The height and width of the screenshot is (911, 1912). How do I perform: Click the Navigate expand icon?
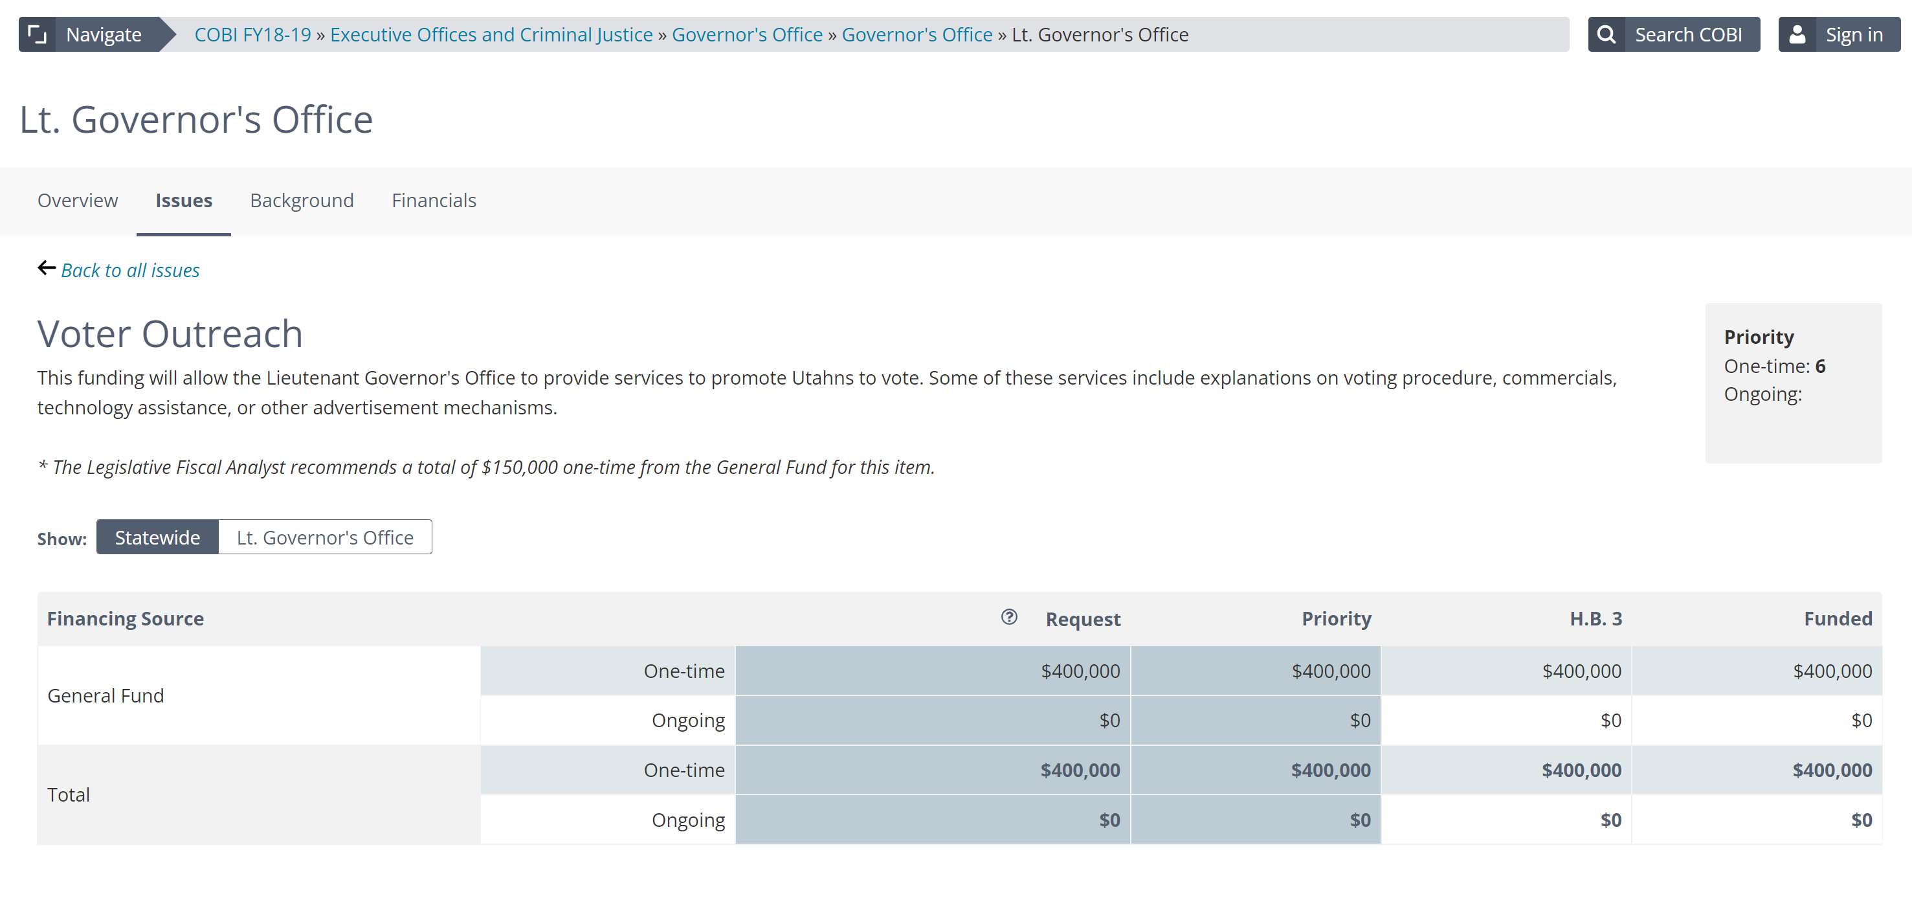coord(37,34)
